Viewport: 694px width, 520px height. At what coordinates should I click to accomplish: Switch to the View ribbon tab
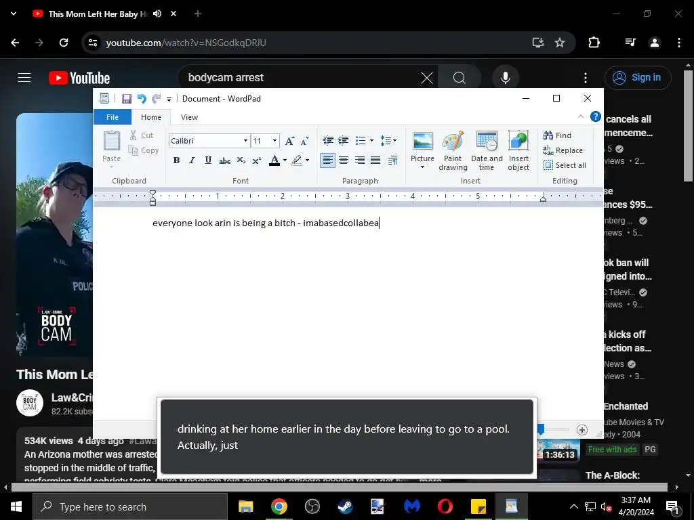(189, 117)
